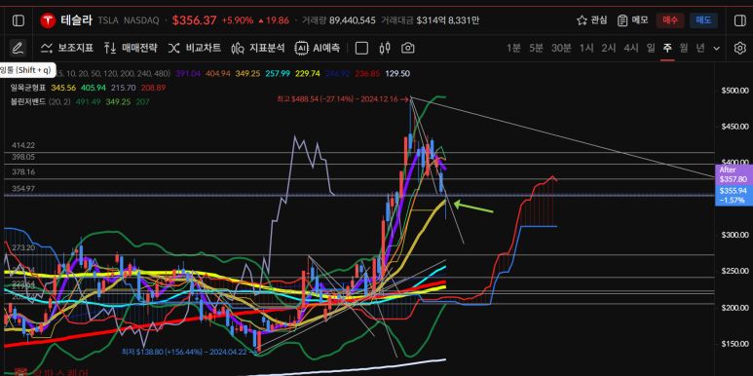The height and width of the screenshot is (376, 753).
Task: Click the red 매수 buy button
Action: (x=670, y=20)
